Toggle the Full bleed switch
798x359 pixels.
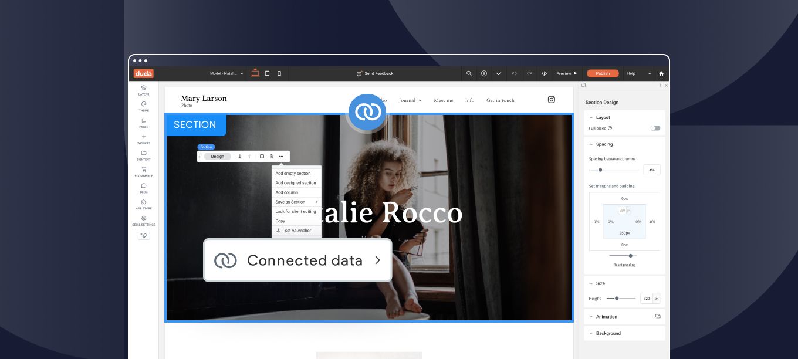pyautogui.click(x=655, y=128)
